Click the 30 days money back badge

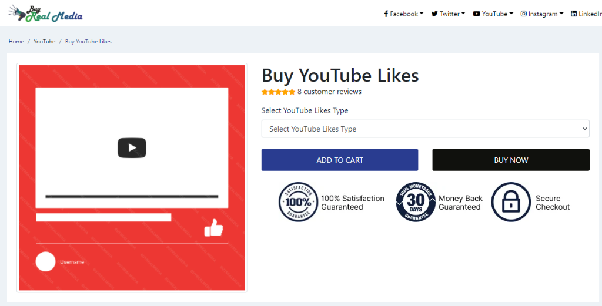tap(416, 202)
